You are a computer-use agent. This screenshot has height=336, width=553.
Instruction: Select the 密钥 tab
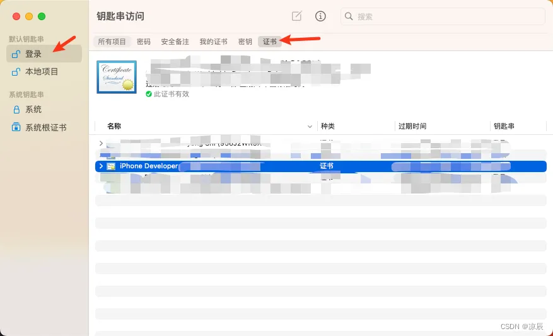click(245, 42)
